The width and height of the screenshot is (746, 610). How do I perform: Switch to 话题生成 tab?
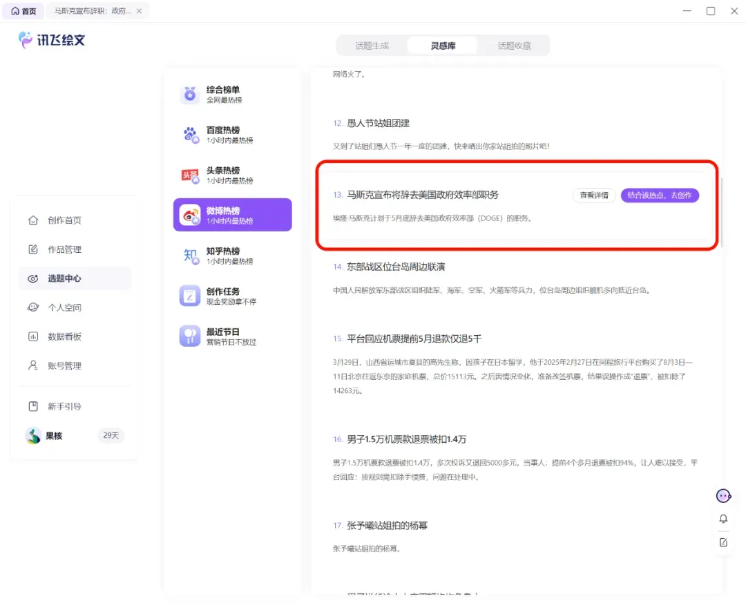372,46
